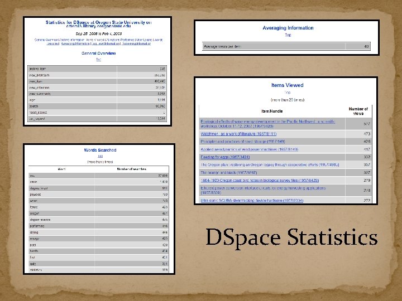Click the view_item row label
The image size is (402, 301).
(x=36, y=81)
